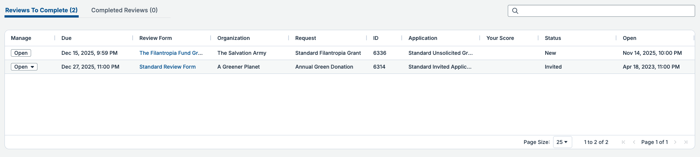Sort by the Due column header
This screenshot has width=700, height=157.
(x=66, y=38)
